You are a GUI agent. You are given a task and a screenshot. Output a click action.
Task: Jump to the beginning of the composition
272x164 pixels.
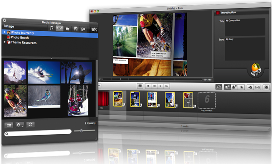tap(148, 86)
